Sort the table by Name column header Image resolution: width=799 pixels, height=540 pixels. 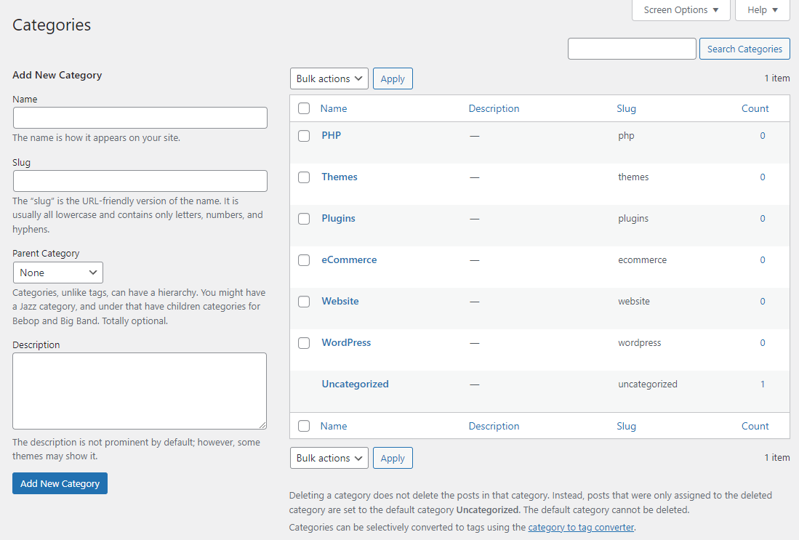pos(334,108)
